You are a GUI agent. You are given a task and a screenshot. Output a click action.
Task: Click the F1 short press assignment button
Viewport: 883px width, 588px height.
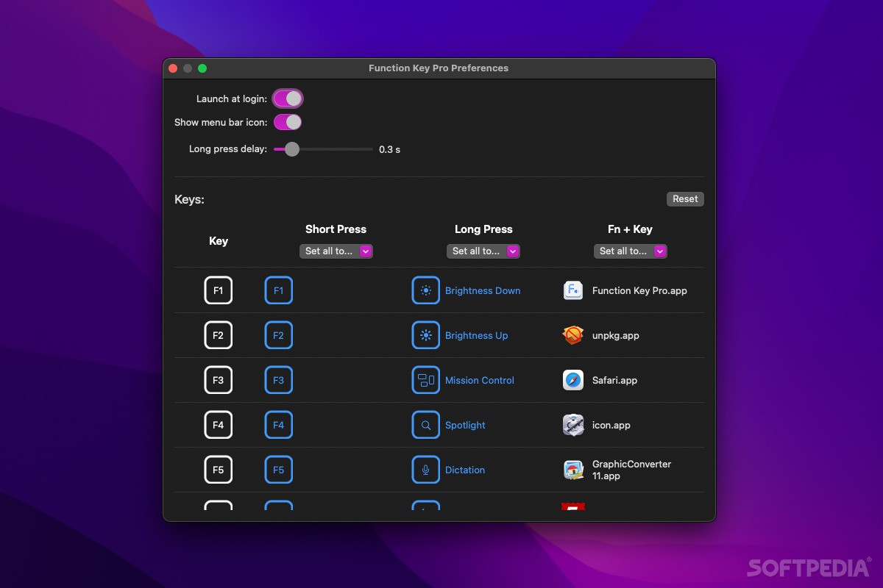pos(278,290)
